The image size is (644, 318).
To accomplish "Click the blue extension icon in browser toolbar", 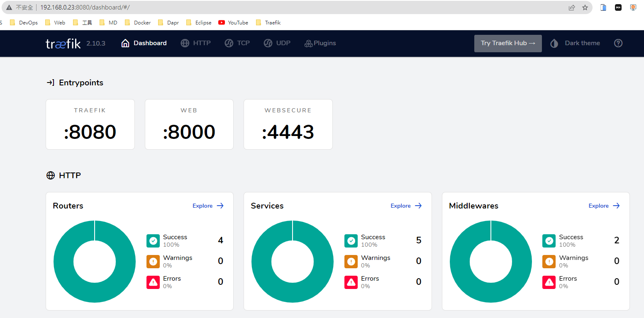I will (x=603, y=7).
